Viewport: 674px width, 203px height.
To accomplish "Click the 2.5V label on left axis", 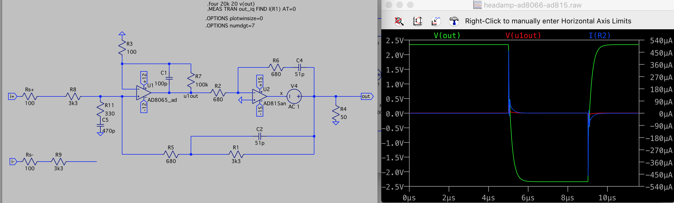I will pyautogui.click(x=395, y=41).
